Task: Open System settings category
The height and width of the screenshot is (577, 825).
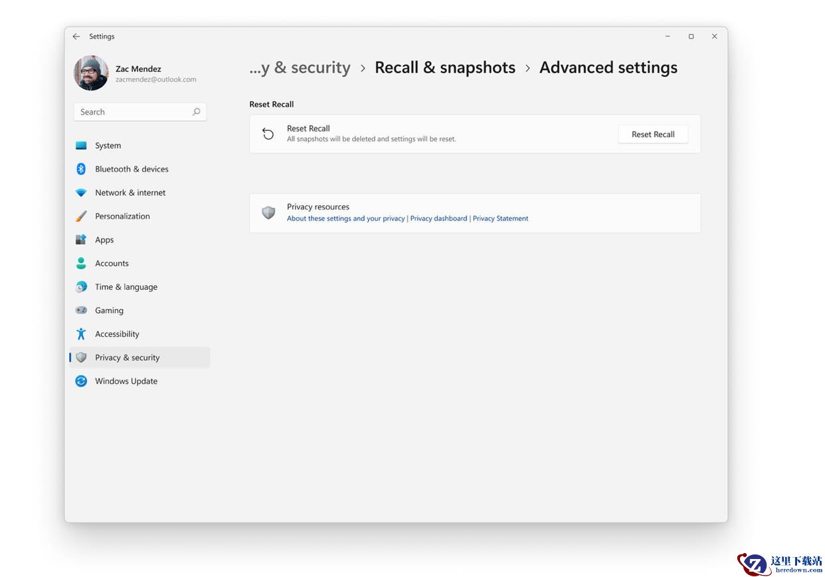Action: click(108, 146)
